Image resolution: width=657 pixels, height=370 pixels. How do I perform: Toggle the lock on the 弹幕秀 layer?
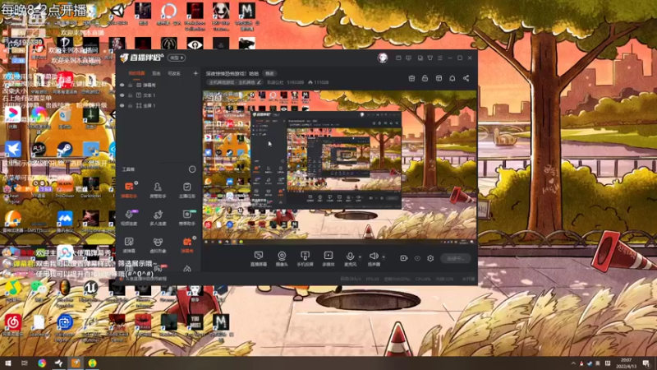coord(131,86)
